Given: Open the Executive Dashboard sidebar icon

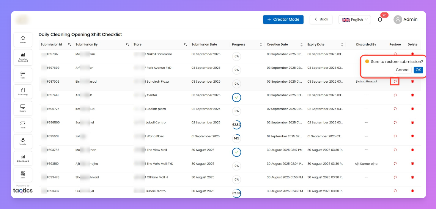Looking at the screenshot, I should click(x=23, y=57).
